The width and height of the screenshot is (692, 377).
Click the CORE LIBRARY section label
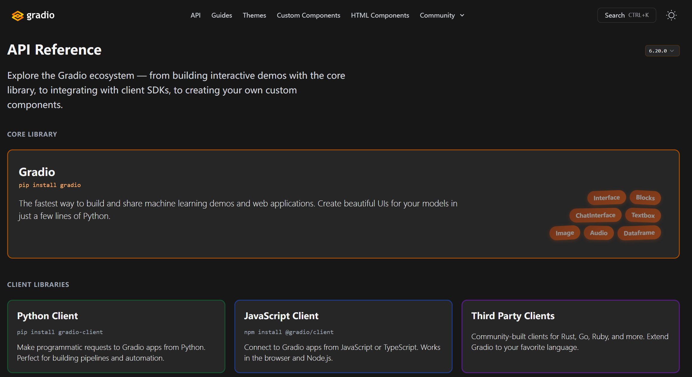pyautogui.click(x=32, y=134)
